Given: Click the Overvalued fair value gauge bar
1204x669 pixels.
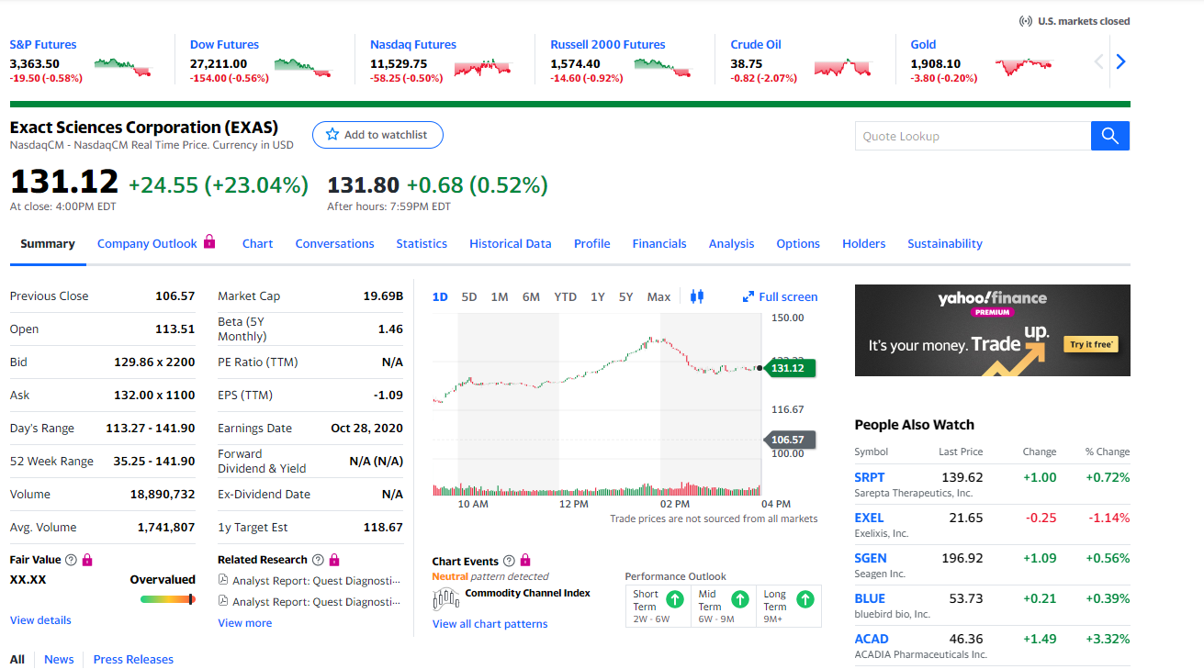Looking at the screenshot, I should coord(167,599).
